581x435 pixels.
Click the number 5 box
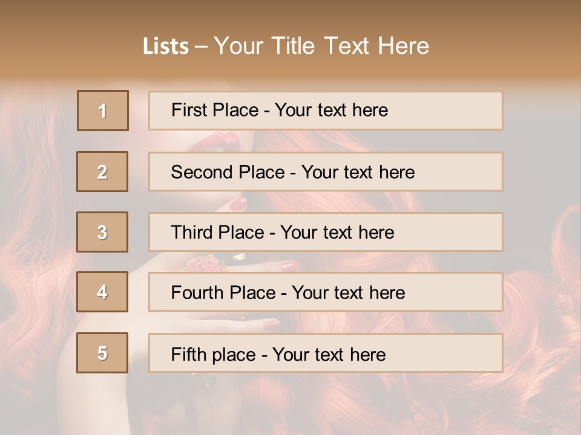(102, 353)
